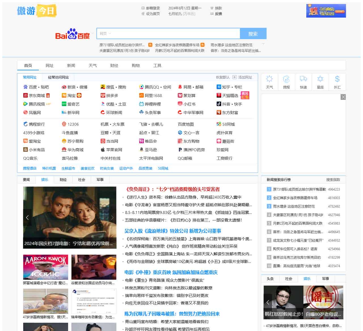
Task: Open top ranked news 原731部队成员抵达哈尔滨
Action: [299, 189]
